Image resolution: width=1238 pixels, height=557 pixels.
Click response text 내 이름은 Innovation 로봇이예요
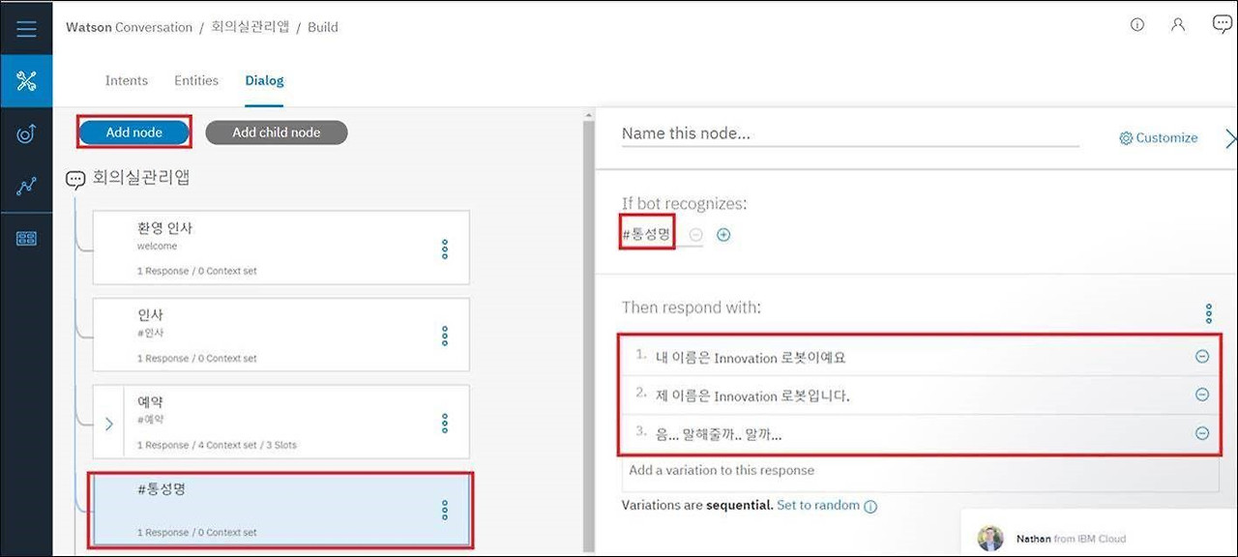[x=751, y=358]
